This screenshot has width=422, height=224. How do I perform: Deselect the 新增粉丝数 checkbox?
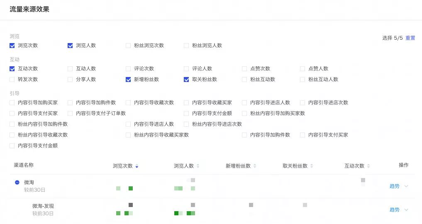[128, 79]
